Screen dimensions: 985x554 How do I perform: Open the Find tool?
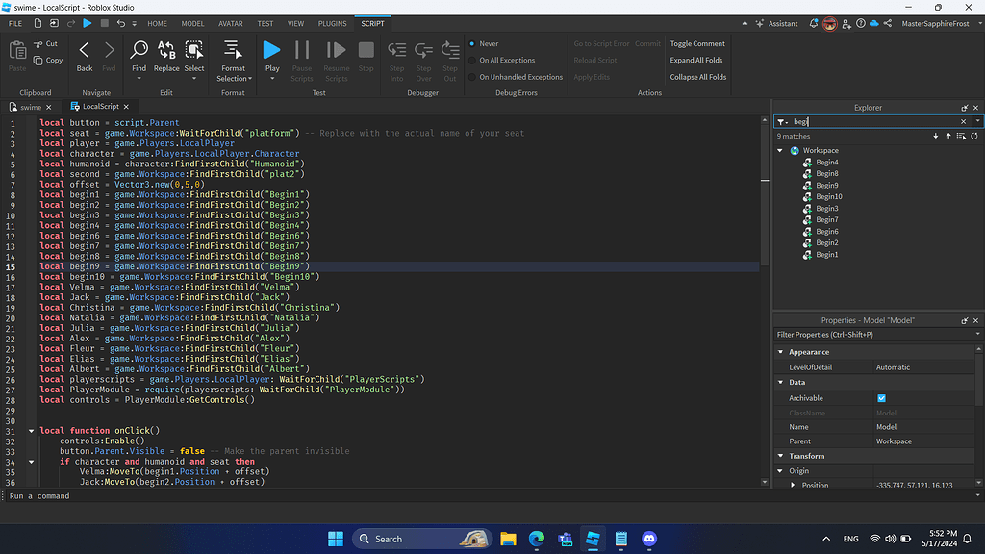(x=139, y=56)
